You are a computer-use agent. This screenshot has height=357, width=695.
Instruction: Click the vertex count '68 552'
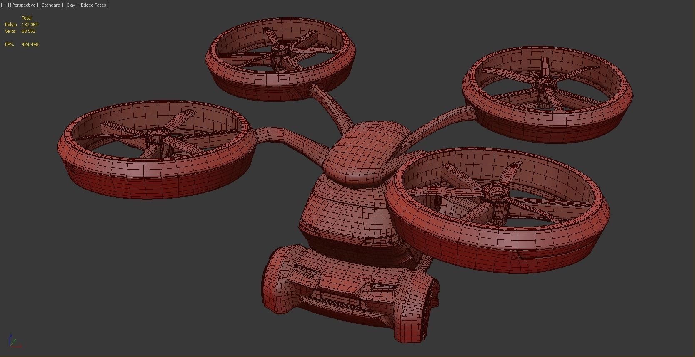[29, 31]
